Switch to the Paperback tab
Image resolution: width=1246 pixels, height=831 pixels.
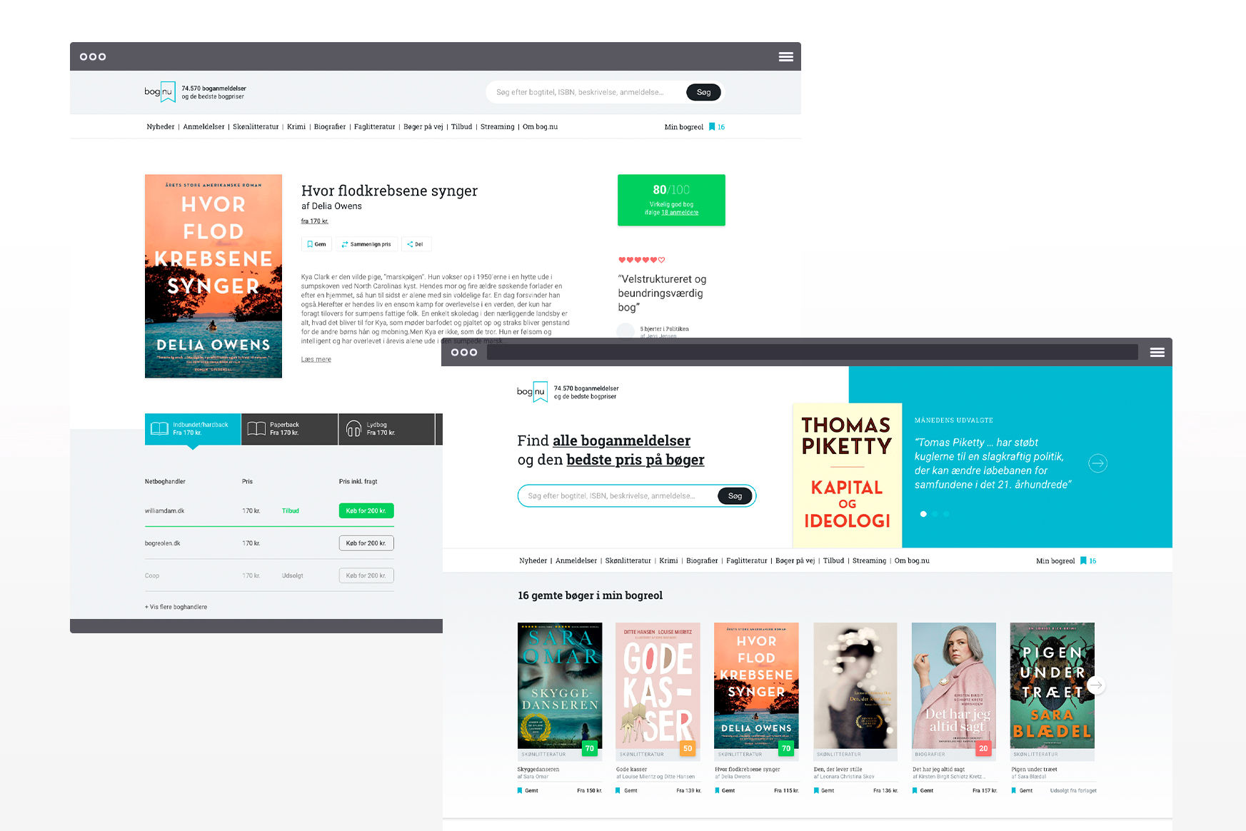[289, 429]
